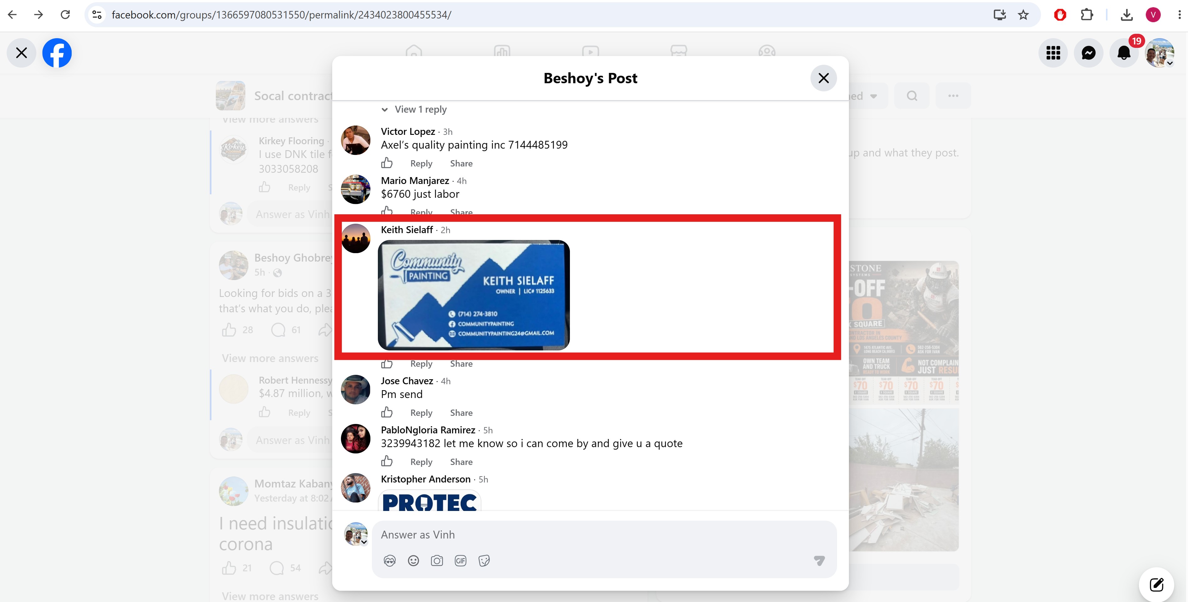Image resolution: width=1188 pixels, height=602 pixels.
Task: Insert an avatar sticker in the answer
Action: (x=390, y=560)
